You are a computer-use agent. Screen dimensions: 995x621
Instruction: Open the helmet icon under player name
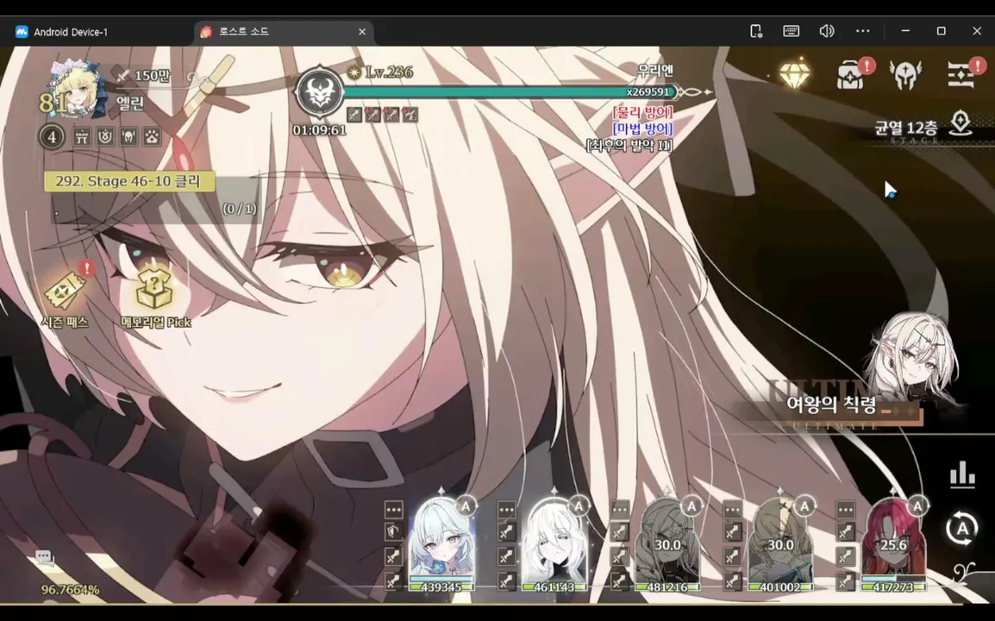pyautogui.click(x=128, y=136)
